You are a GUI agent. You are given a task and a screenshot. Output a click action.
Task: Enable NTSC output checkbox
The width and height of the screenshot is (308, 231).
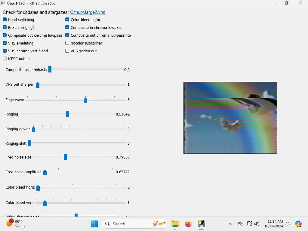point(5,59)
